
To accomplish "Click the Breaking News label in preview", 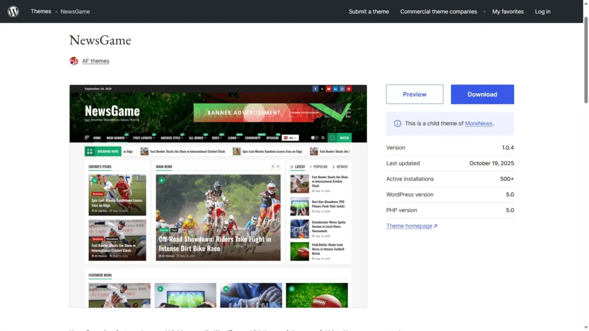I will (x=108, y=151).
